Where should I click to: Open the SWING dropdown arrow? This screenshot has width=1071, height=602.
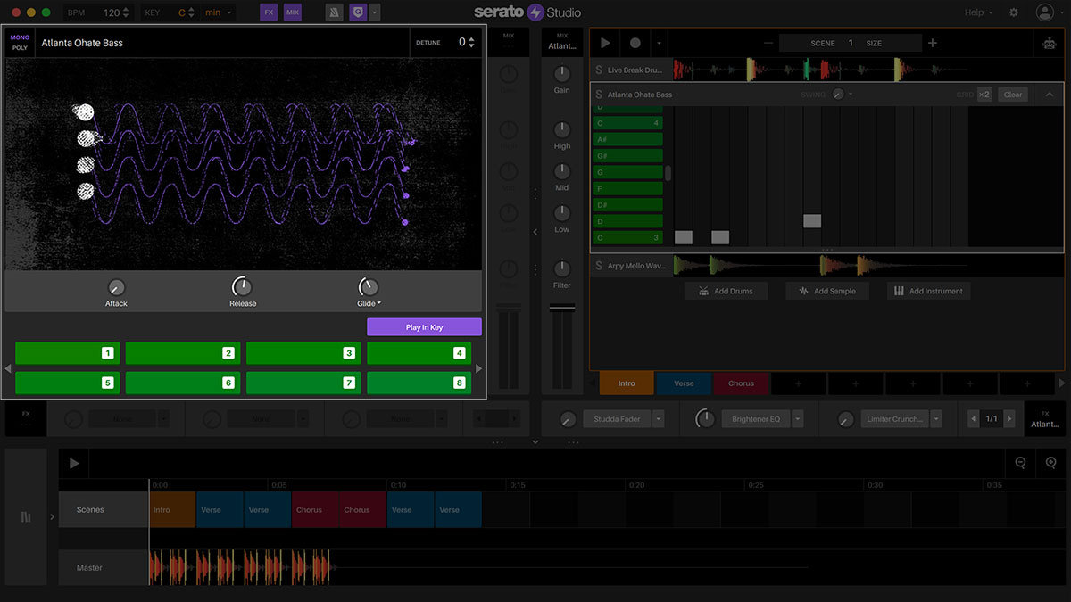coord(851,95)
